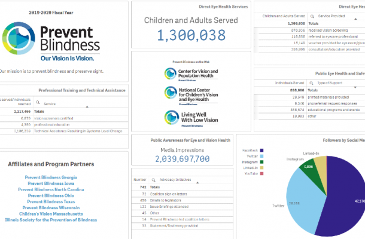The width and height of the screenshot is (365, 239).
Task: Select Instagram green legend swatch
Action: pos(261,162)
